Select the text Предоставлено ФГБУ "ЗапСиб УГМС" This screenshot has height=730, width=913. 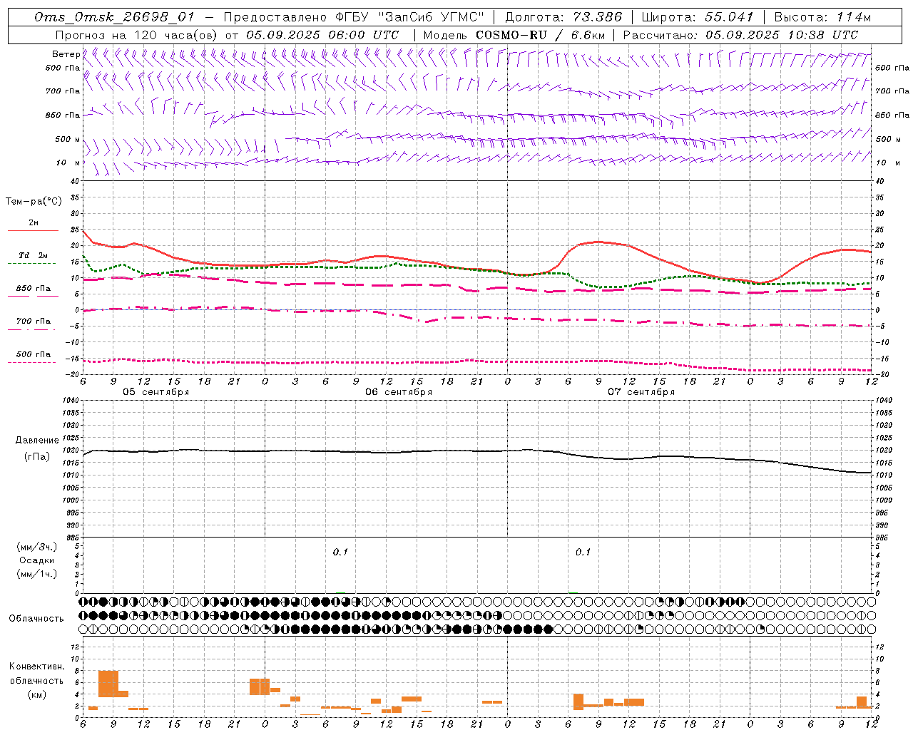coord(355,18)
